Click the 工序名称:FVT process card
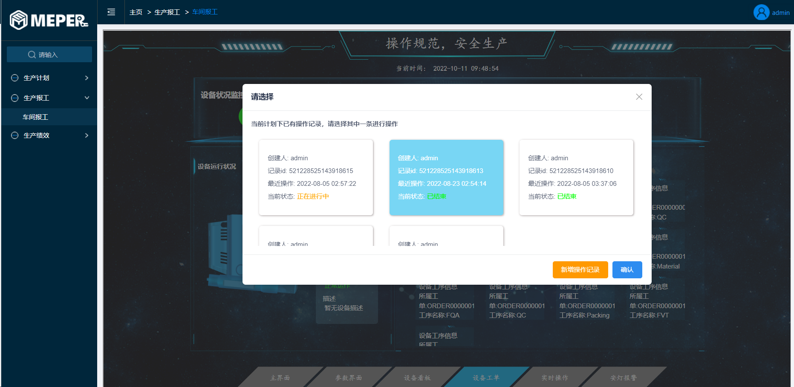This screenshot has height=387, width=794. [657, 301]
